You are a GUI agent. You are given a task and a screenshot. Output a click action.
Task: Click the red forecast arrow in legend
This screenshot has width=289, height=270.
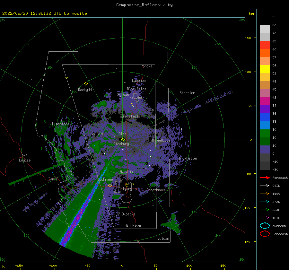pyautogui.click(x=265, y=178)
